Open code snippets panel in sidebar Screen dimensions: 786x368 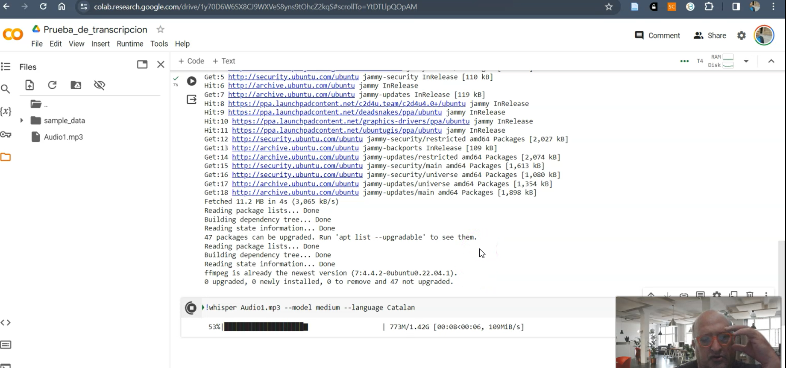[6, 322]
